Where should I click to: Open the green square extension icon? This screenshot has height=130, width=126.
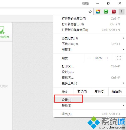[106, 12]
